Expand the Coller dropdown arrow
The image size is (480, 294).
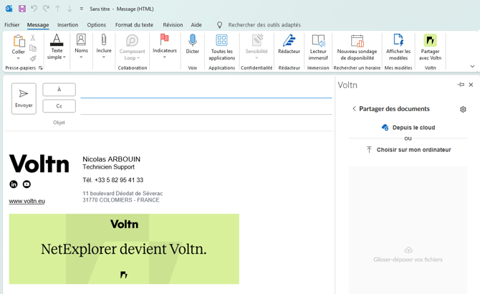(18, 58)
